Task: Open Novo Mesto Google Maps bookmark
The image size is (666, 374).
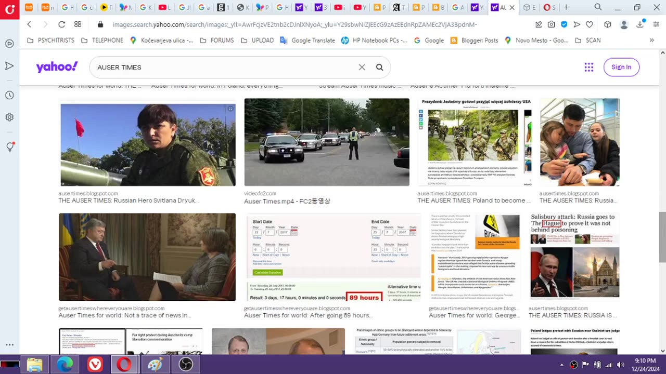Action: pyautogui.click(x=536, y=40)
